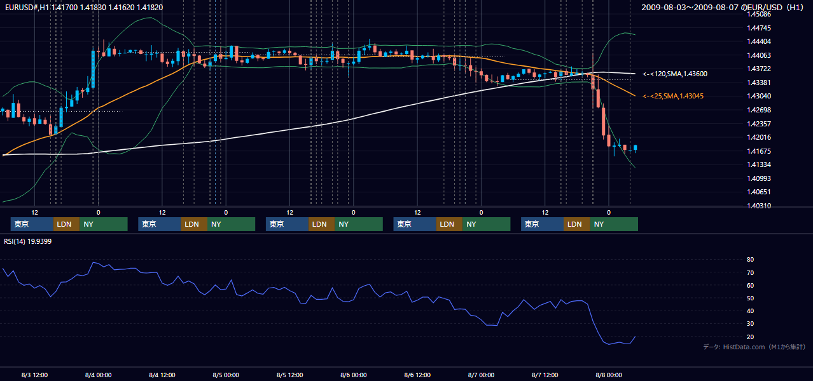Click time axis label 8/4 00:00
This screenshot has height=381, width=813.
click(x=99, y=375)
